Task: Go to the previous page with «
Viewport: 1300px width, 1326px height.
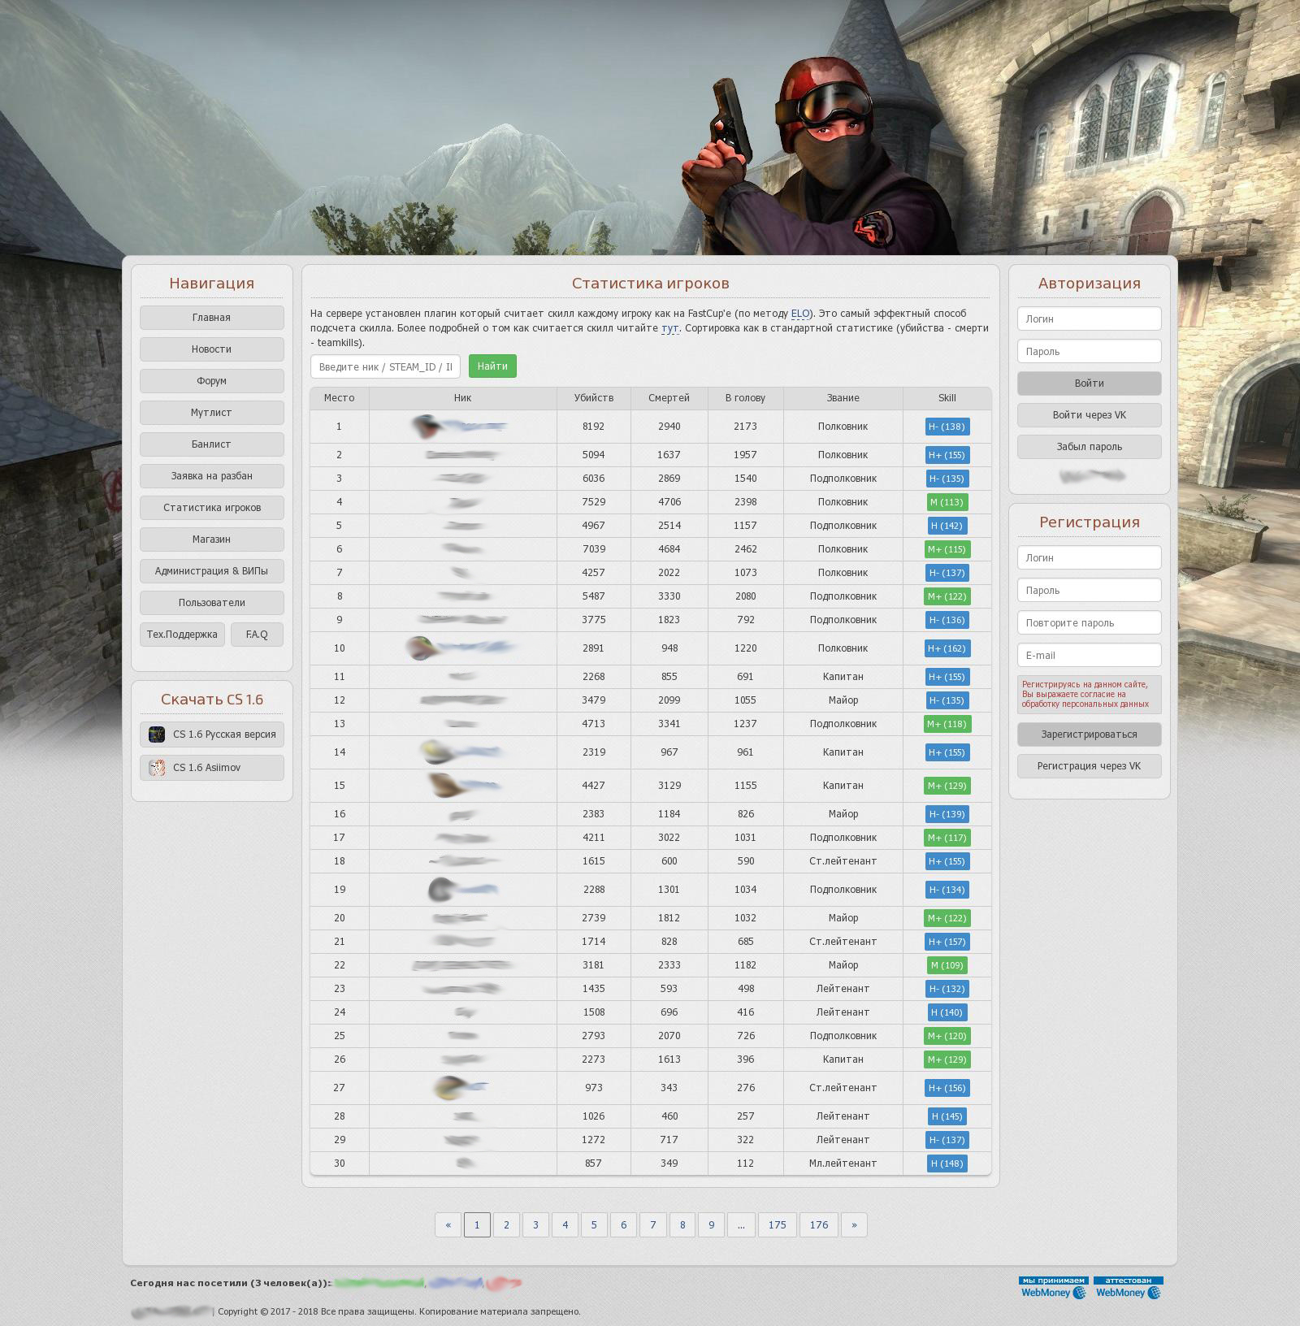Action: coord(448,1224)
